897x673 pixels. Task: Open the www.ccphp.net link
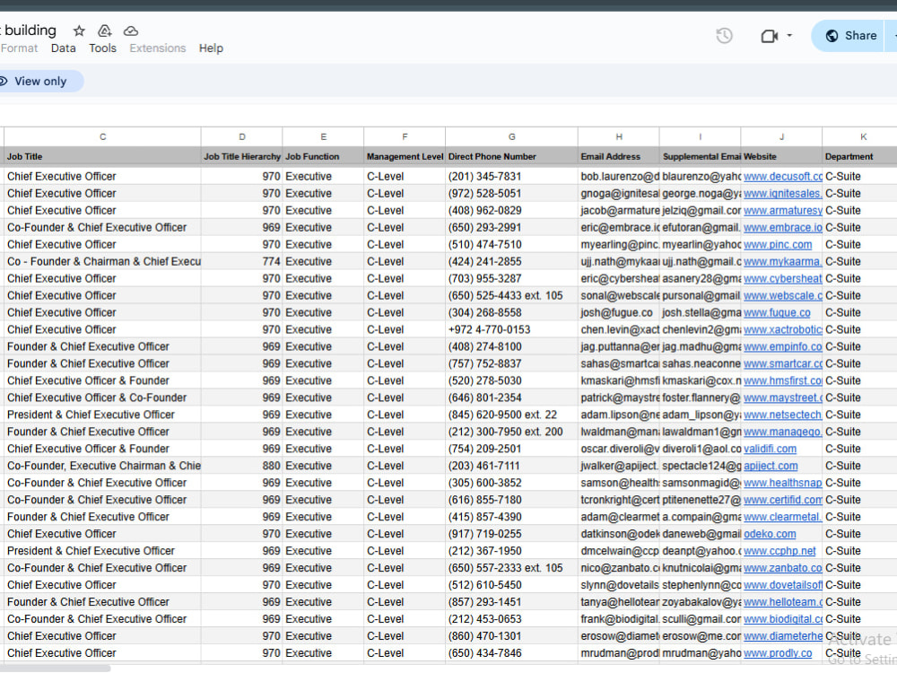coord(779,551)
